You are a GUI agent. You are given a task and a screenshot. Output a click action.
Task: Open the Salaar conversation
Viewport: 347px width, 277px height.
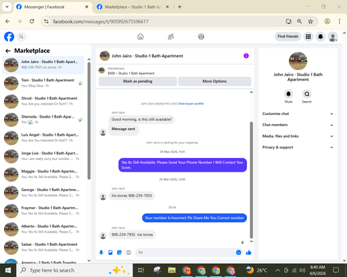(x=43, y=247)
